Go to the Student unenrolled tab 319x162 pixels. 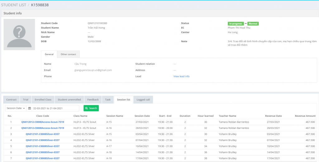69,100
